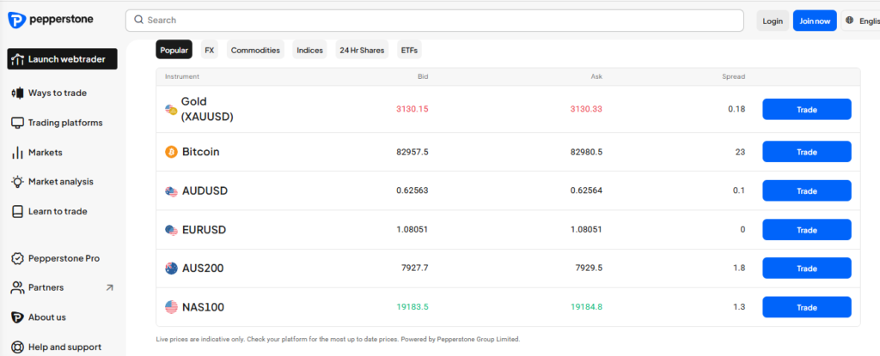
Task: Click the Markets bar chart icon
Action: [16, 153]
